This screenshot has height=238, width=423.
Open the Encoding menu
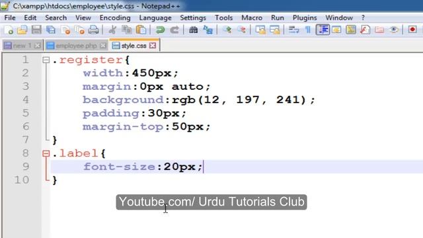click(x=115, y=18)
